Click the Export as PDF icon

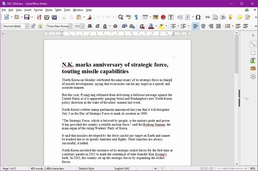pos(39,17)
